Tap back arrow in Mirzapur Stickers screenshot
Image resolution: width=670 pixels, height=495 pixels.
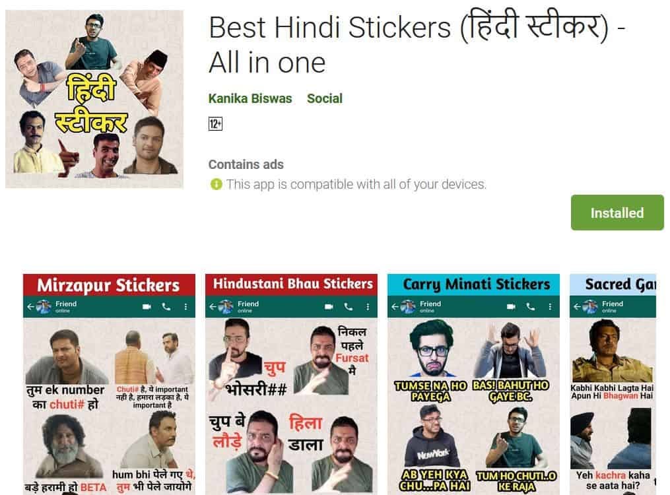coord(30,307)
